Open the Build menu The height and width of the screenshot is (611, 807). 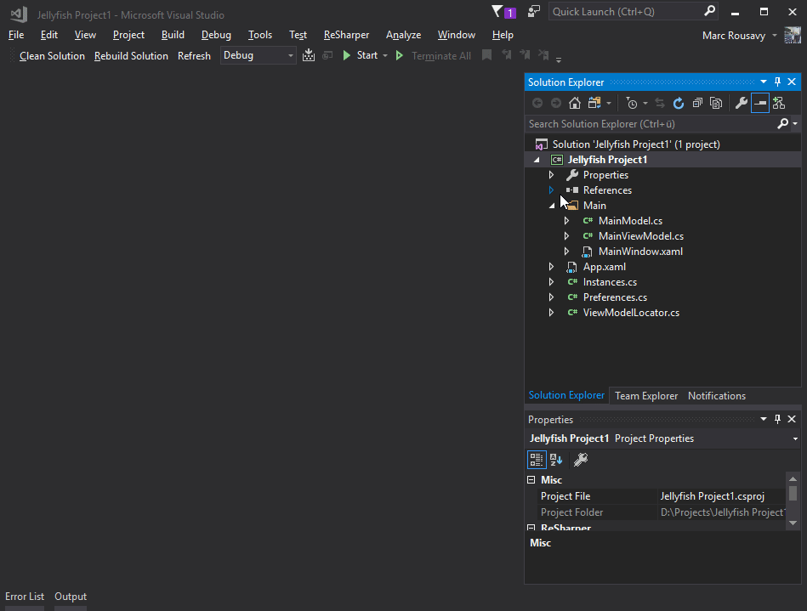click(x=173, y=35)
